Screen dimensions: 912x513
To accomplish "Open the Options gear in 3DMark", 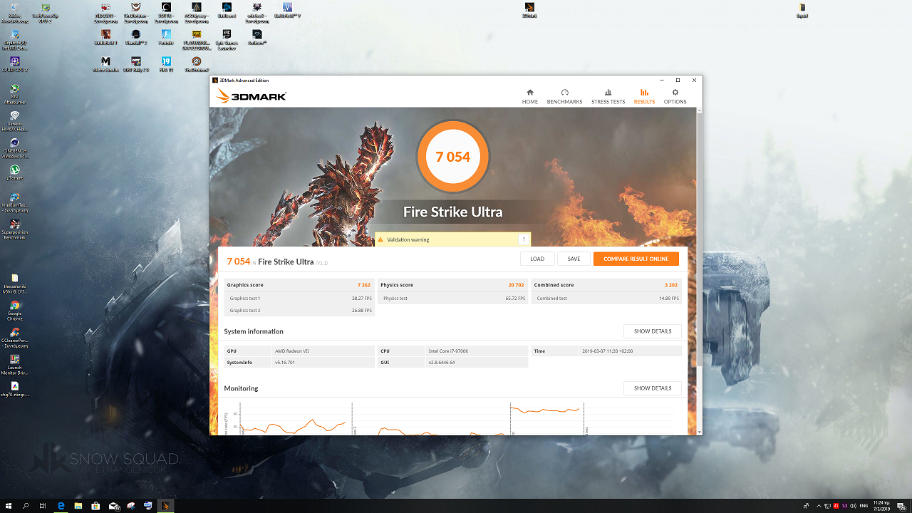I will 675,97.
